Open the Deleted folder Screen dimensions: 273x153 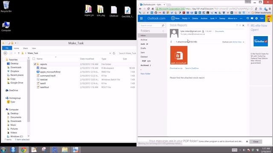point(144,57)
